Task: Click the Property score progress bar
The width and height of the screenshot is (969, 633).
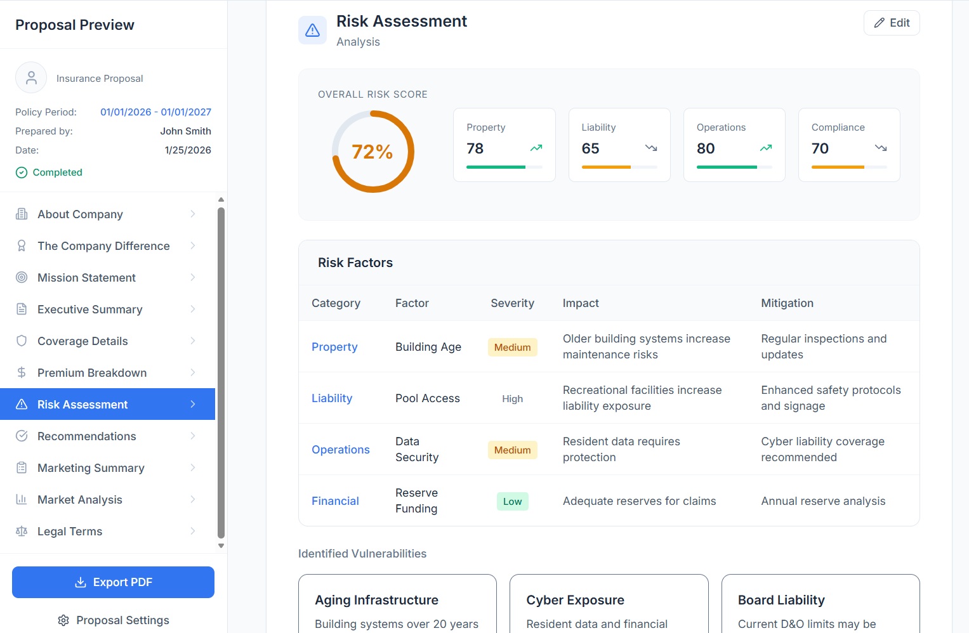Action: [x=504, y=167]
